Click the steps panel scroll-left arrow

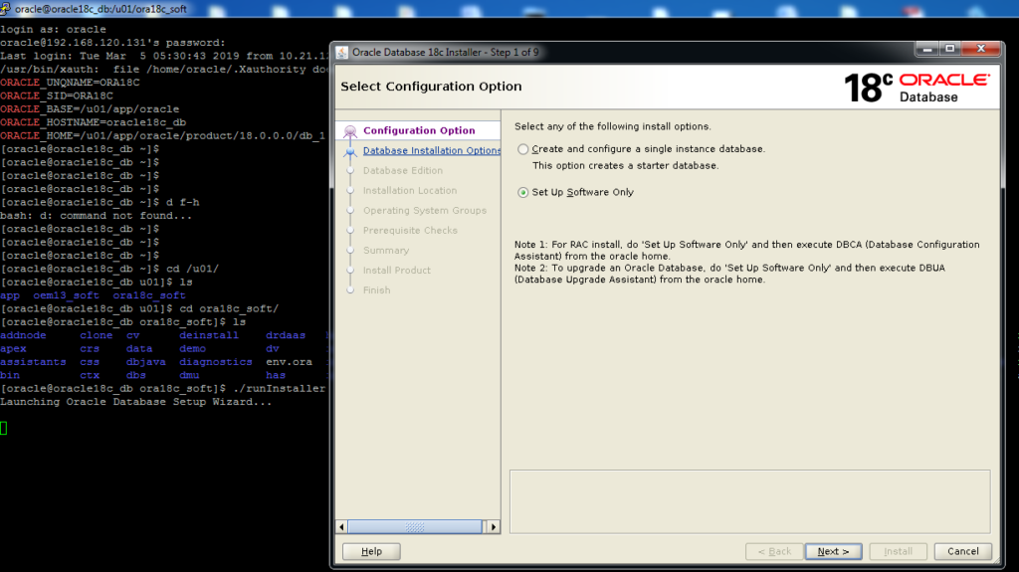click(x=342, y=526)
